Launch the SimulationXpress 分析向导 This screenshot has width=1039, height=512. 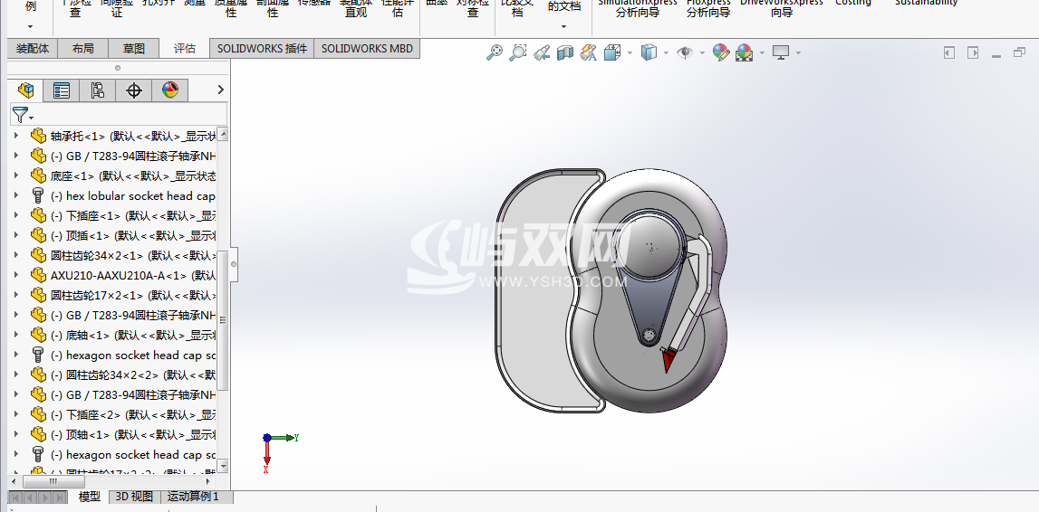638,8
